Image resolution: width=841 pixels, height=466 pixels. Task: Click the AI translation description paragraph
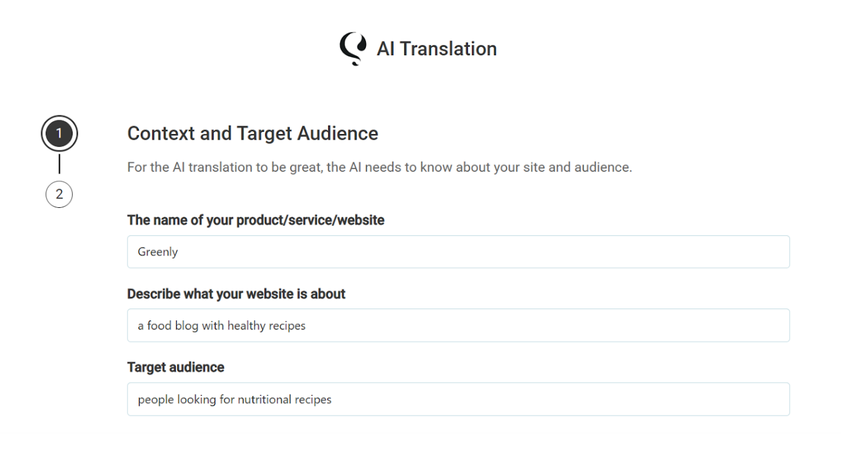pyautogui.click(x=379, y=167)
